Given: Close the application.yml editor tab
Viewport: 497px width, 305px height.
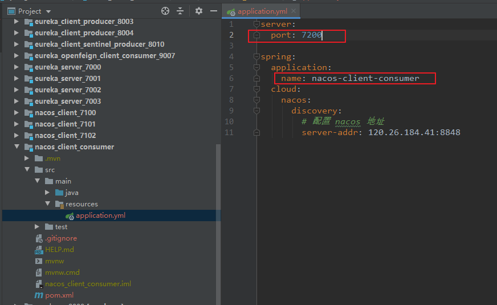Looking at the screenshot, I should [x=294, y=11].
